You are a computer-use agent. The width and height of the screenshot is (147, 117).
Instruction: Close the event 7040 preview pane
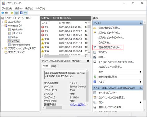pos(88,61)
